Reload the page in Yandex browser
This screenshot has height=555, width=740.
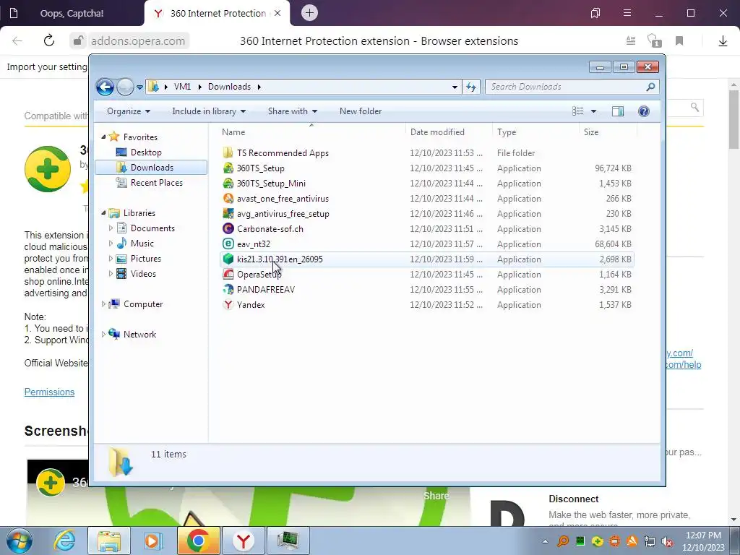[x=49, y=40]
